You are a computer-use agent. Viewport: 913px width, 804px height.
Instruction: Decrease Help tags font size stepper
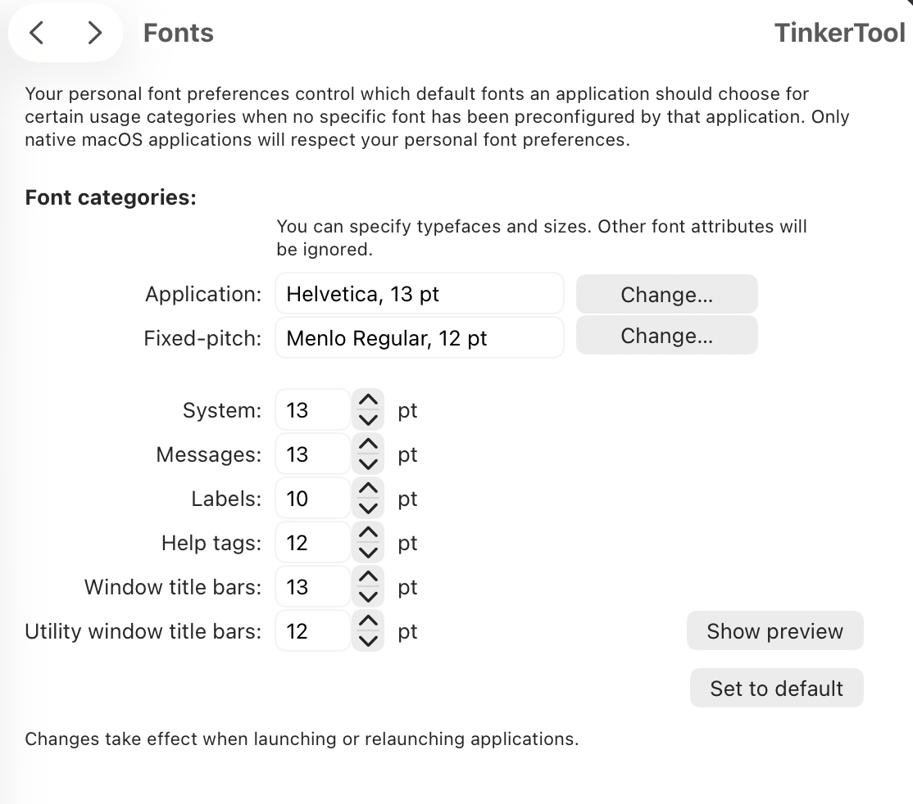click(x=369, y=552)
